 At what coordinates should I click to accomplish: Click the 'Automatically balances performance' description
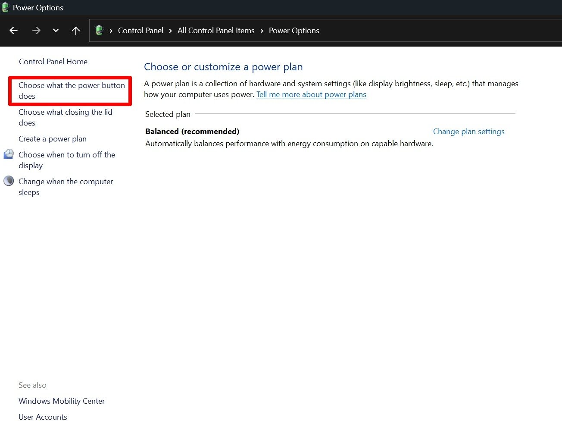pyautogui.click(x=289, y=144)
